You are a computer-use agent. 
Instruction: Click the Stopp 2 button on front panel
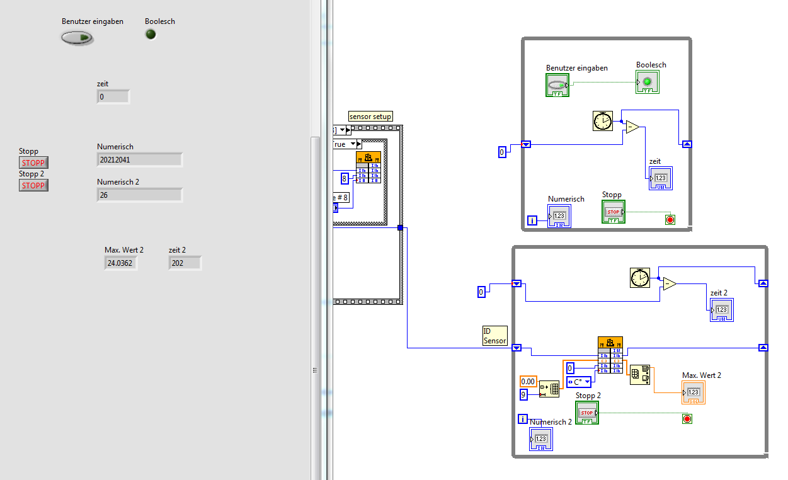(x=33, y=185)
